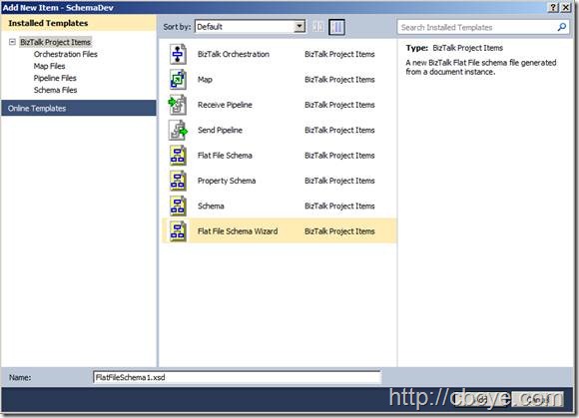
Task: Click BizTalk Project Items type in Schema row
Action: [x=339, y=206]
